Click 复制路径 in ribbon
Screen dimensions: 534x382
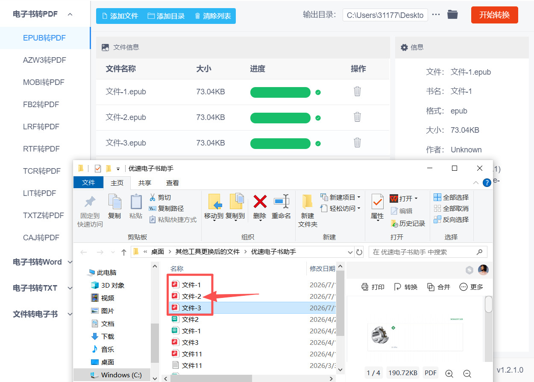[x=166, y=208]
